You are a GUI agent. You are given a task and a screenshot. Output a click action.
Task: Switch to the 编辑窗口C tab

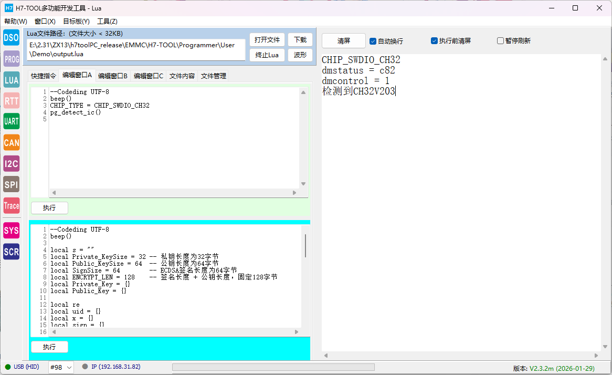click(x=149, y=76)
